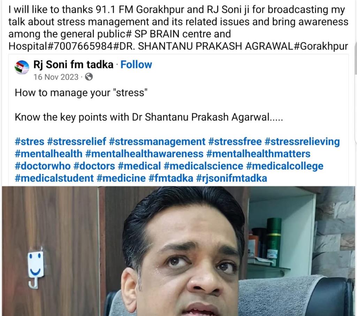The image size is (357, 316).
Task: Open the #mentalhealthmatters hashtag
Action: tap(258, 154)
